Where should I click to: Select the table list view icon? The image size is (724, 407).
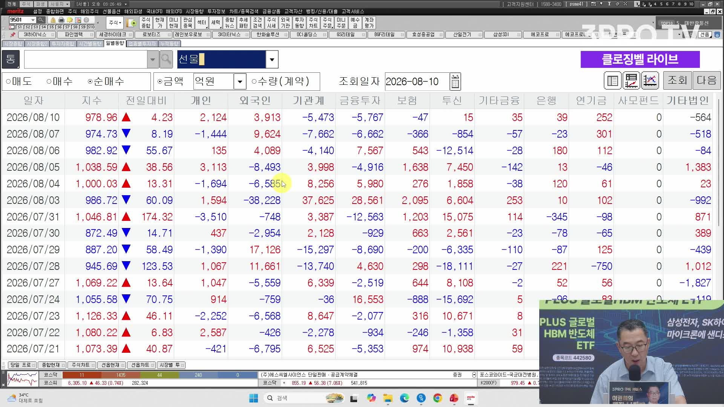click(613, 80)
